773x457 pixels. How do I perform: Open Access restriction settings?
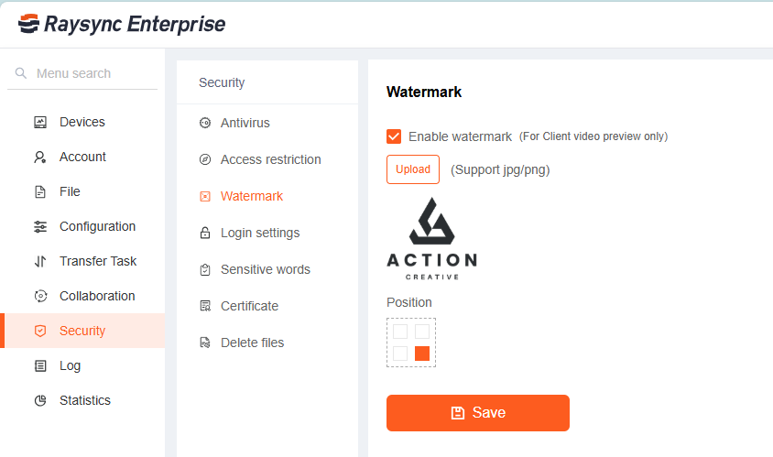coord(270,159)
